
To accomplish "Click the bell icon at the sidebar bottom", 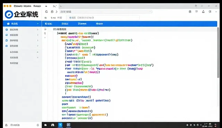I will coord(38,125).
